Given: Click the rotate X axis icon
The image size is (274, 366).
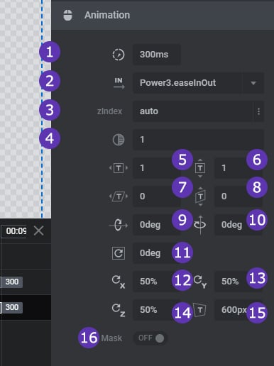Looking at the screenshot, I should [x=119, y=225].
